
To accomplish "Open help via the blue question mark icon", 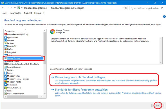I will tap(164, 17).
